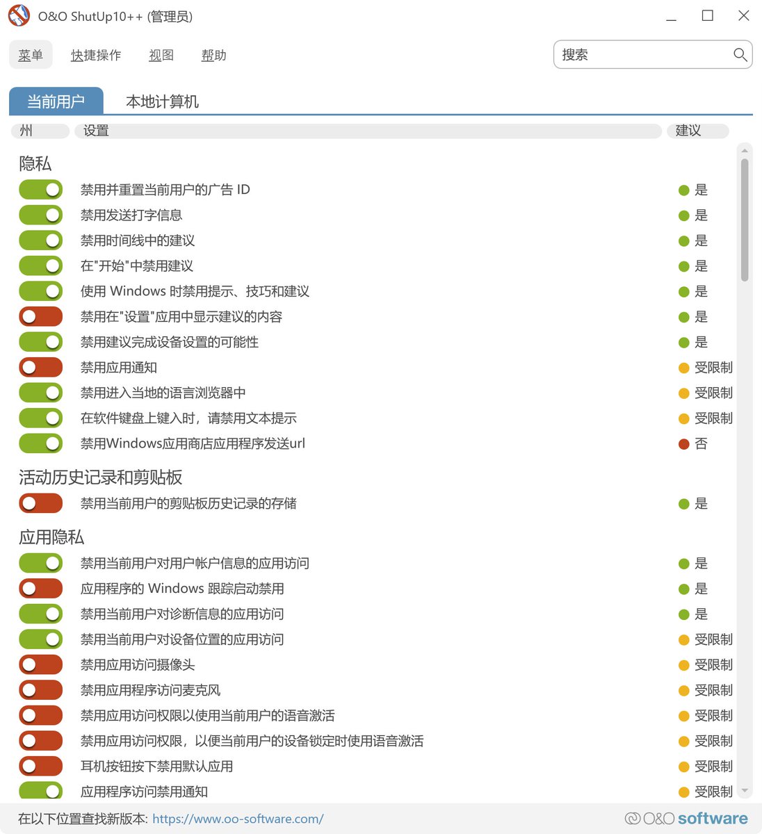
Task: Click the O&O software logo in footer
Action: [x=686, y=819]
